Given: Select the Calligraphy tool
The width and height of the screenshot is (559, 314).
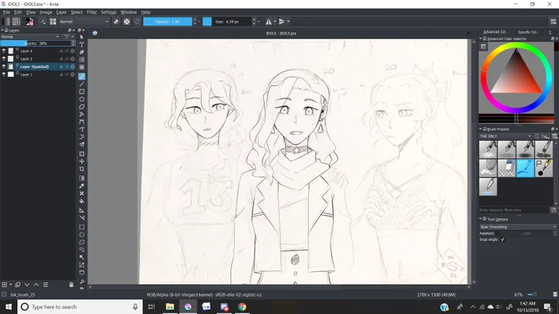Looking at the screenshot, I should pos(81,52).
